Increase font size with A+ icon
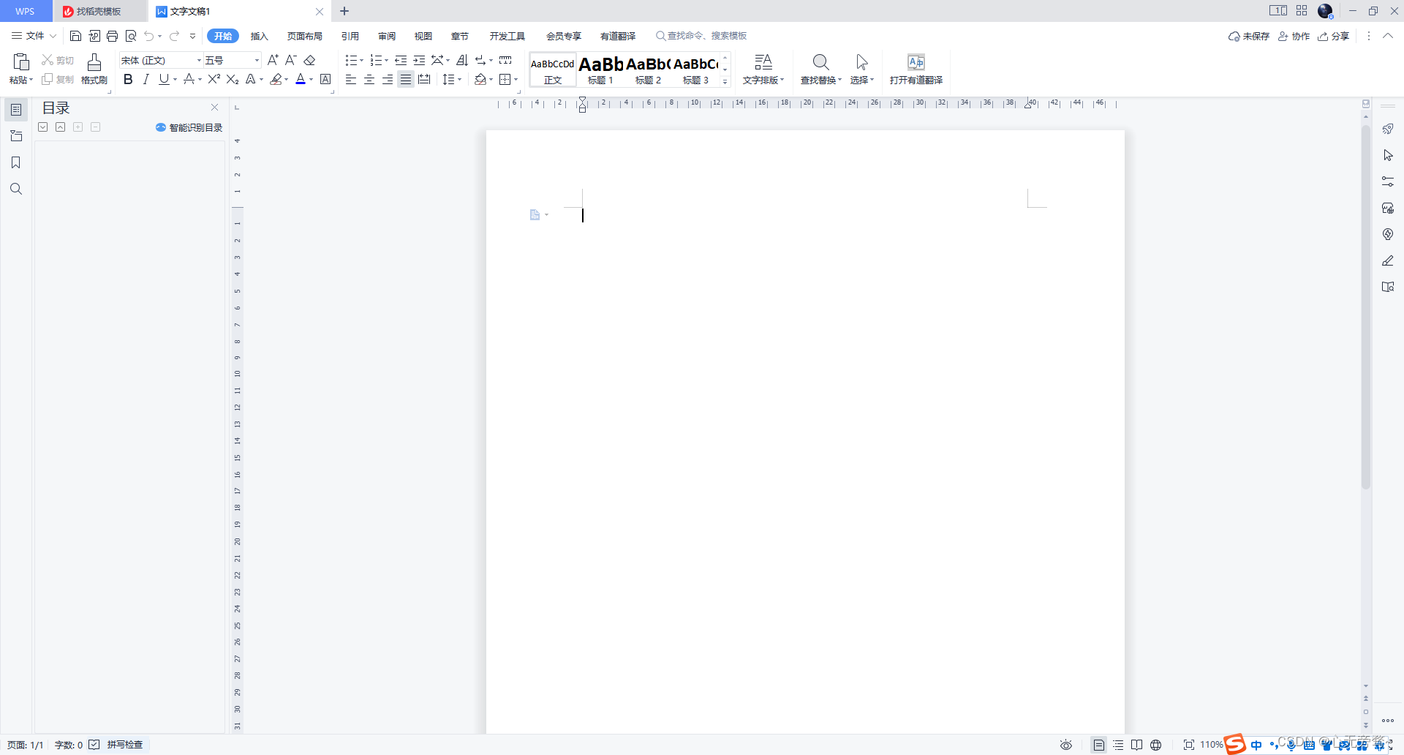1404x755 pixels. [273, 60]
